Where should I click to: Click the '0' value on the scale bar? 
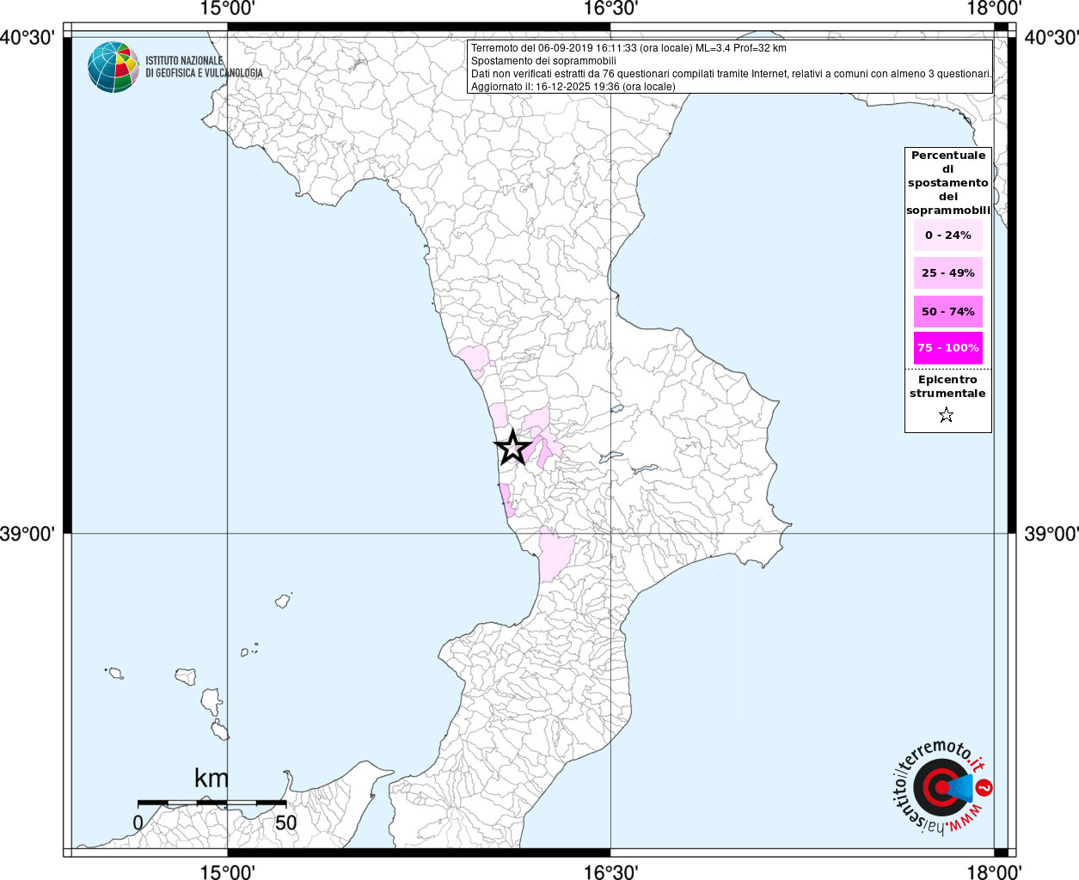(x=138, y=822)
